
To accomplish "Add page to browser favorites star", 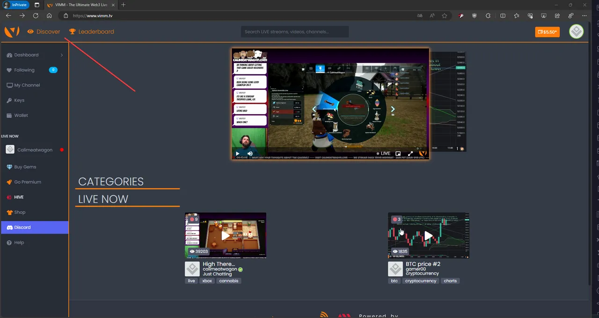I will (x=444, y=15).
